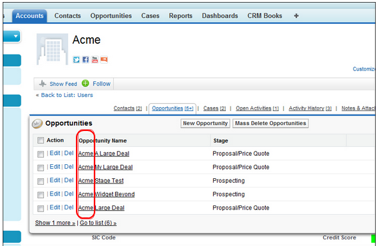Edit the Acme Stage Test row
This screenshot has height=246, width=379.
55,180
